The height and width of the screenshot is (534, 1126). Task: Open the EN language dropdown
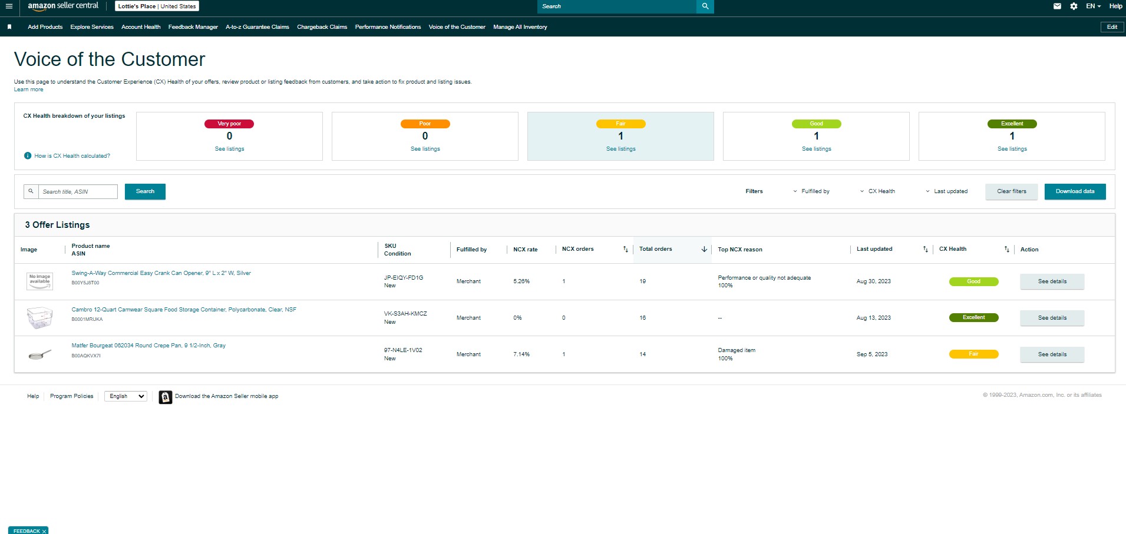[x=1093, y=6]
